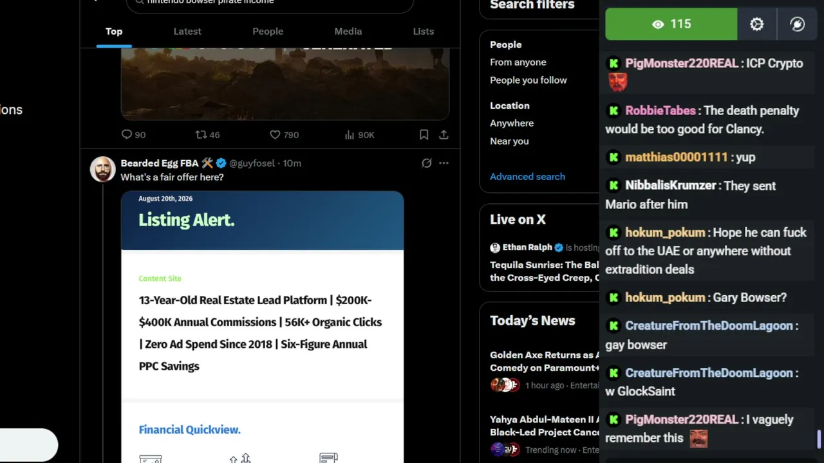The image size is (824, 463).
Task: Click the emote after 'I vaguely remember this'
Action: tap(698, 439)
